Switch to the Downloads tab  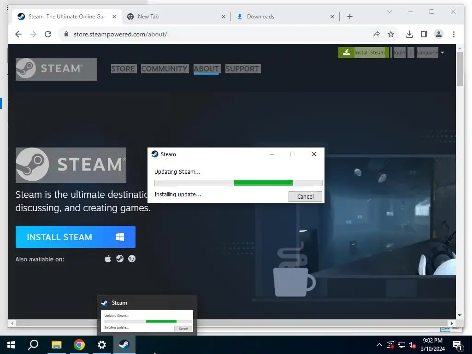tap(285, 17)
